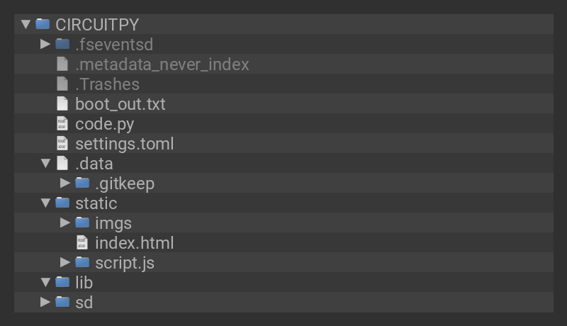Select the .metadata_never_index file name
This screenshot has width=567, height=326.
coord(162,64)
